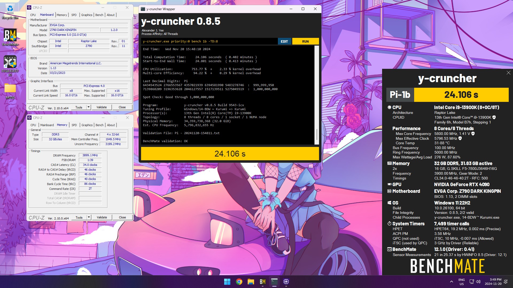Expand Tools dropdown arrow in bottom CPU-Z
Screen dimensions: 513x288
(x=89, y=217)
